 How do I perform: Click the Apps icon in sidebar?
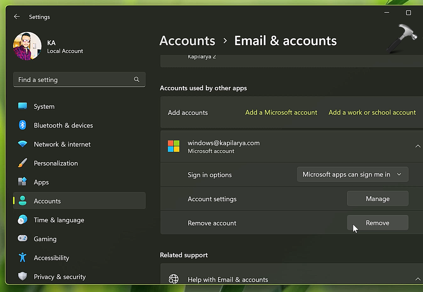(23, 182)
